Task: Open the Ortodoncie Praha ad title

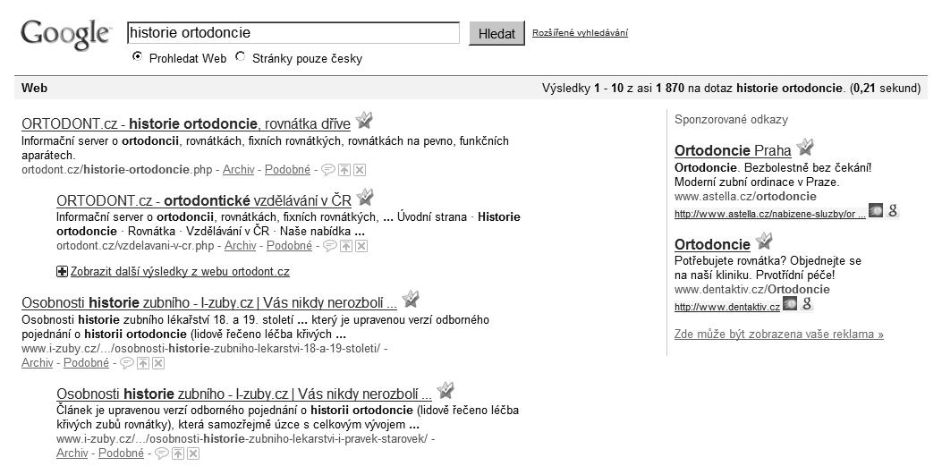Action: pyautogui.click(x=733, y=151)
